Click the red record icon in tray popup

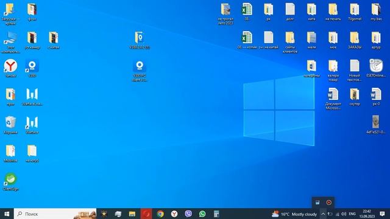tap(328, 203)
